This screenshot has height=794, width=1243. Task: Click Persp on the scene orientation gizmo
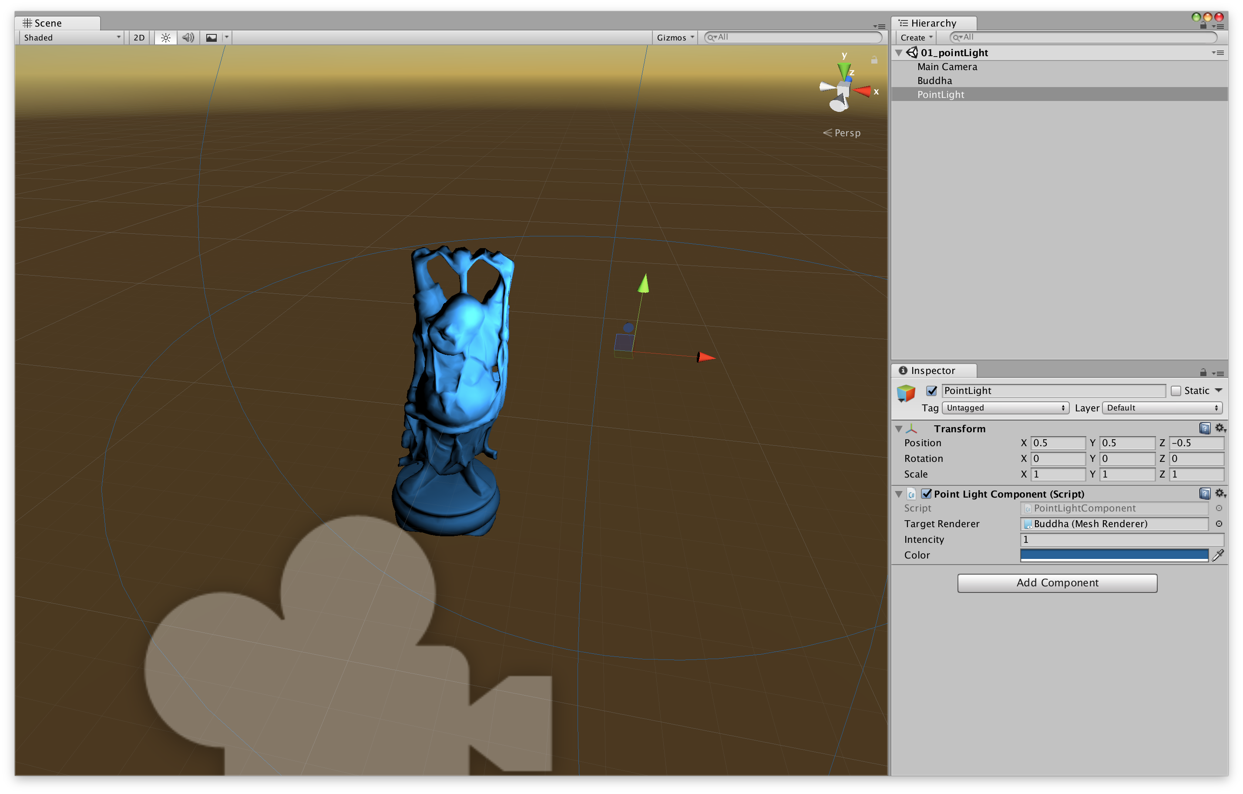pyautogui.click(x=846, y=133)
